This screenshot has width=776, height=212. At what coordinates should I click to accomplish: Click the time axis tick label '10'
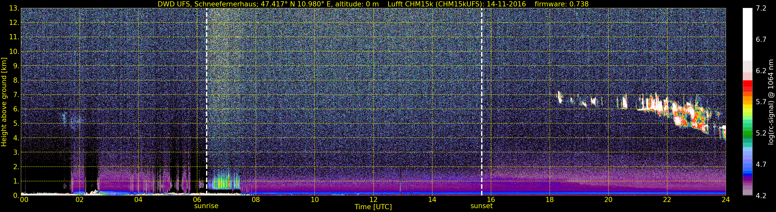coord(314,200)
